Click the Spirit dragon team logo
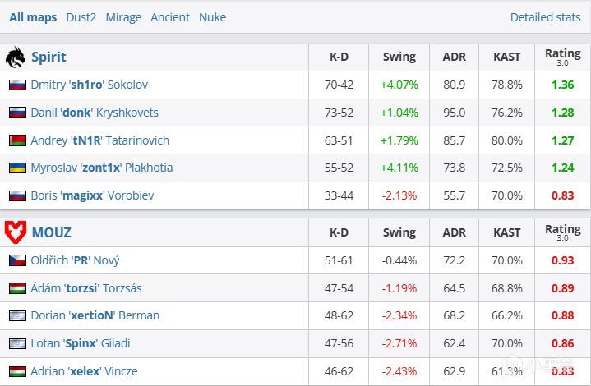The height and width of the screenshot is (386, 591). (x=16, y=57)
